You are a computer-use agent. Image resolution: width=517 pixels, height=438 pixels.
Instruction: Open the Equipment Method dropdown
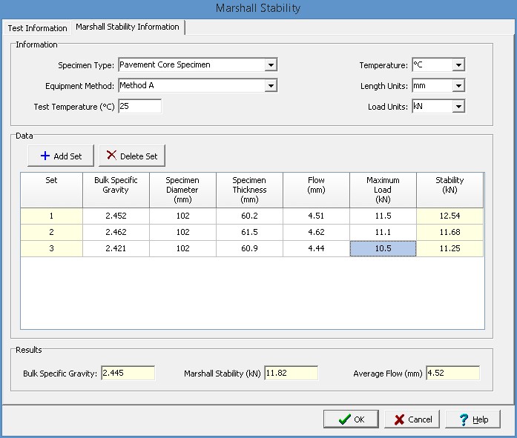click(x=271, y=86)
